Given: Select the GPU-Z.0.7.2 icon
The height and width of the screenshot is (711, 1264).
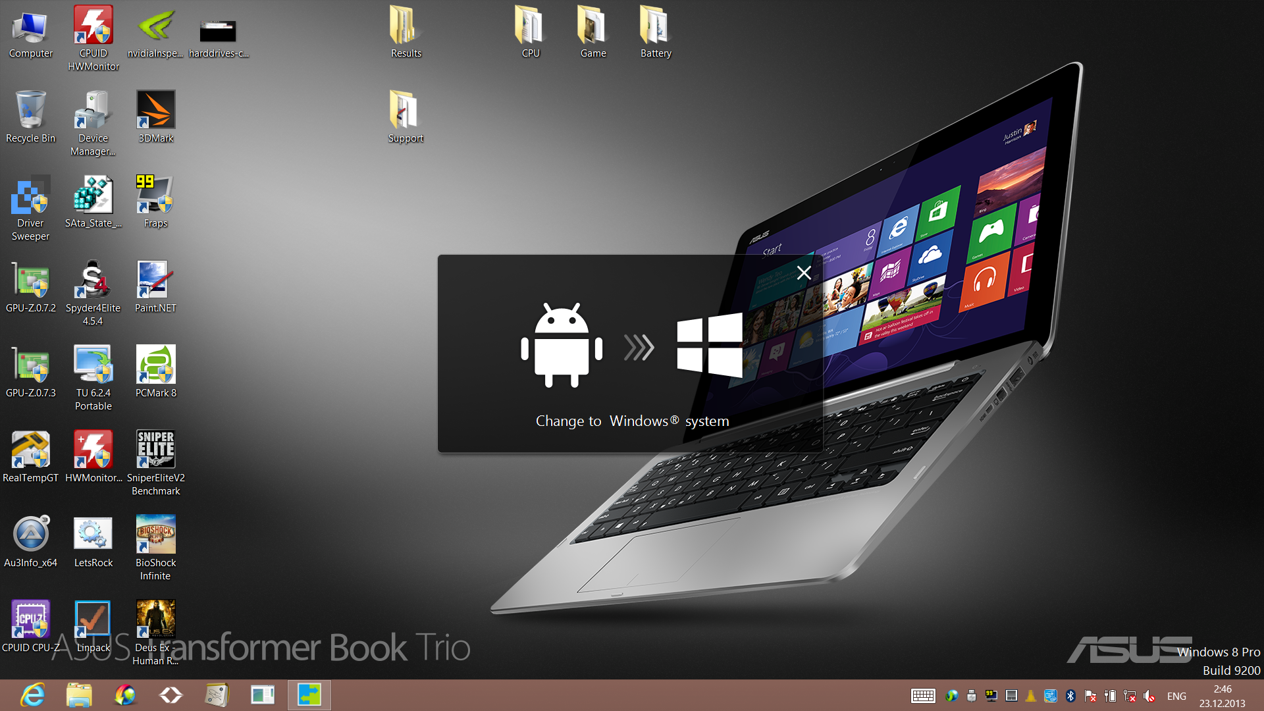Looking at the screenshot, I should tap(30, 288).
